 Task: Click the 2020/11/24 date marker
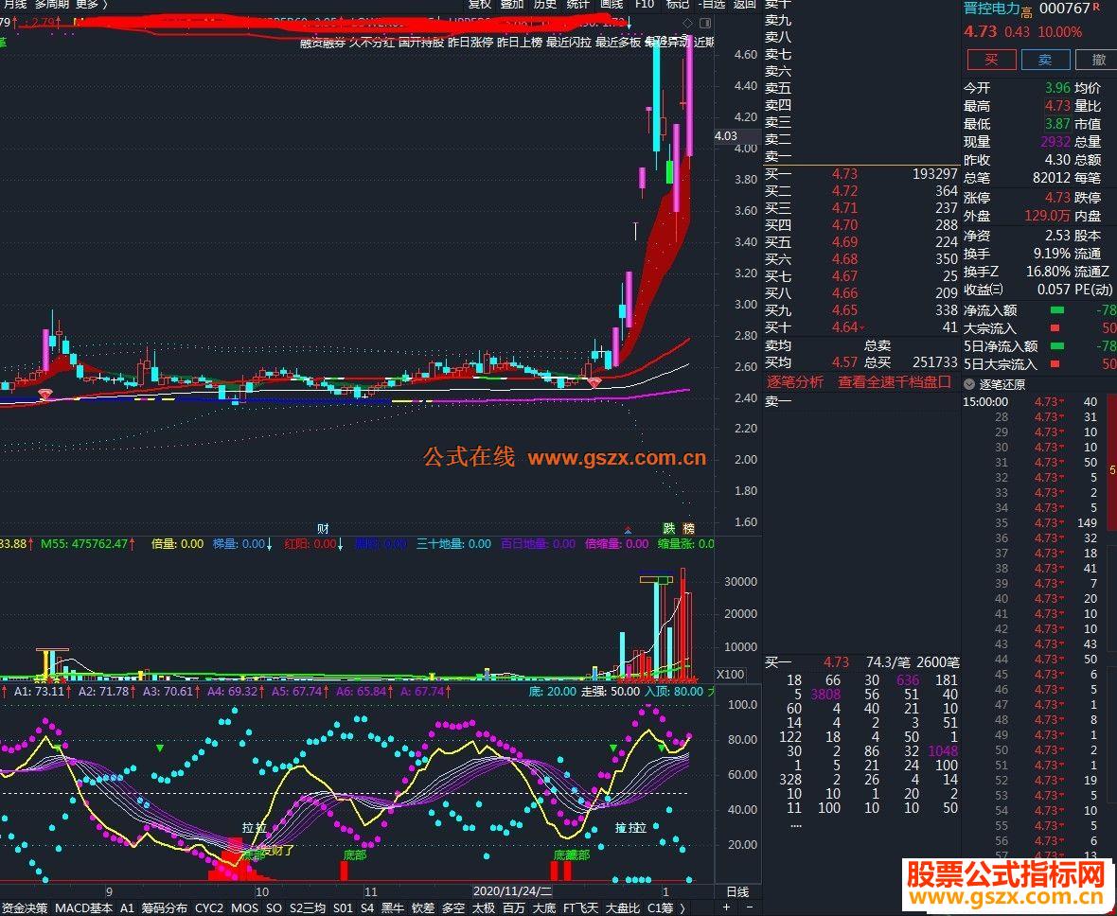pos(513,891)
